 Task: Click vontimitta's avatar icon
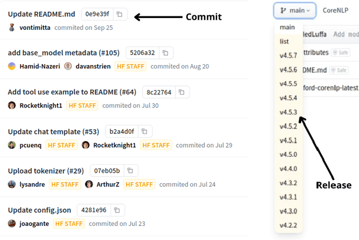coord(12,27)
